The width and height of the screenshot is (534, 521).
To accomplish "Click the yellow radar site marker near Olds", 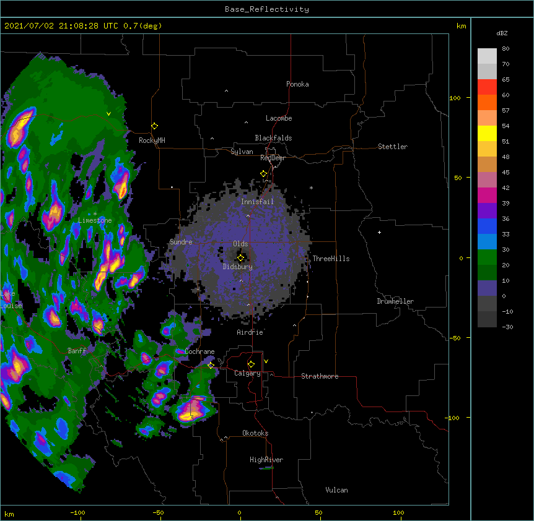I will click(x=240, y=258).
